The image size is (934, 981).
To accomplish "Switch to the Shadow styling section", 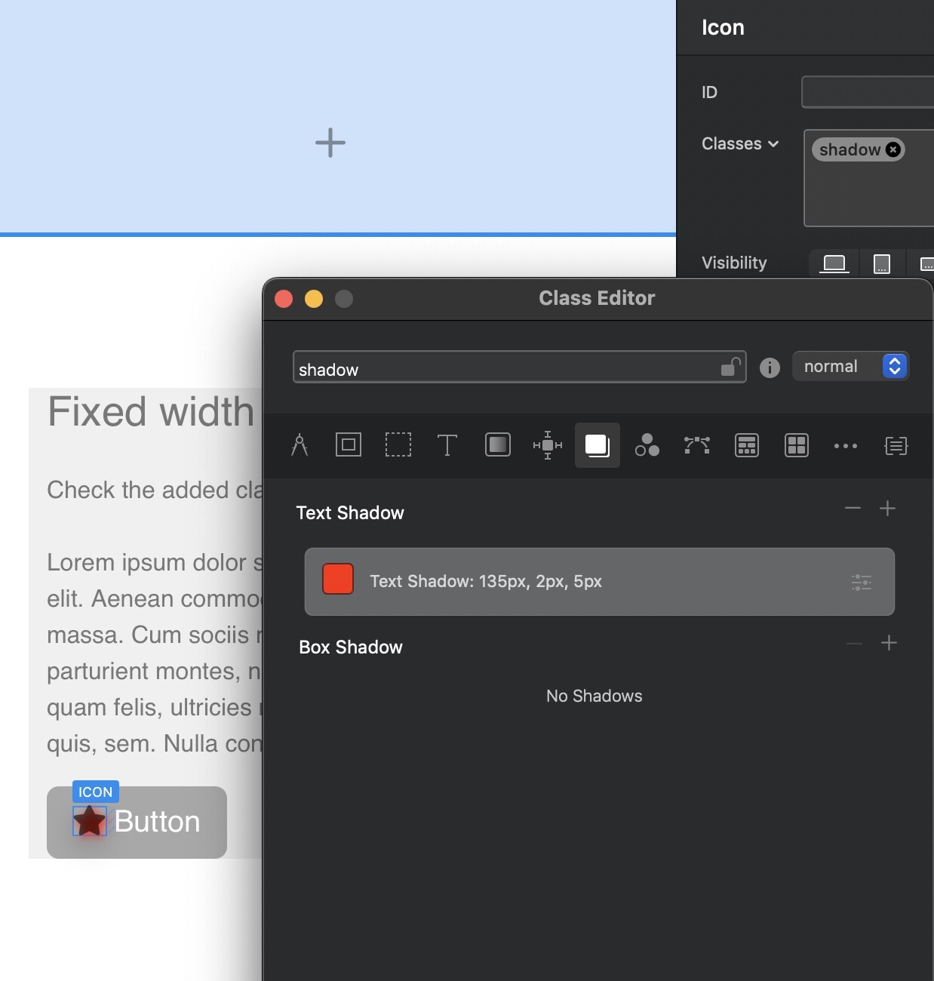I will pos(597,445).
